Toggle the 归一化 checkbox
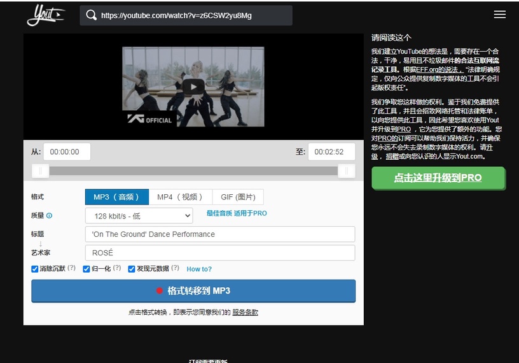The height and width of the screenshot is (363, 519). 86,269
